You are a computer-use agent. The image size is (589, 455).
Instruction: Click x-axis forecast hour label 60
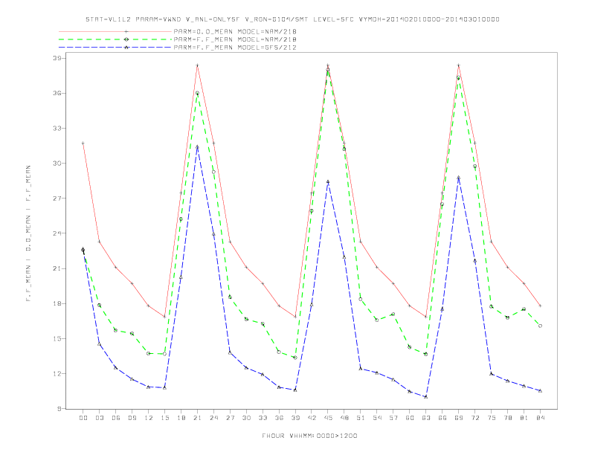coord(410,418)
